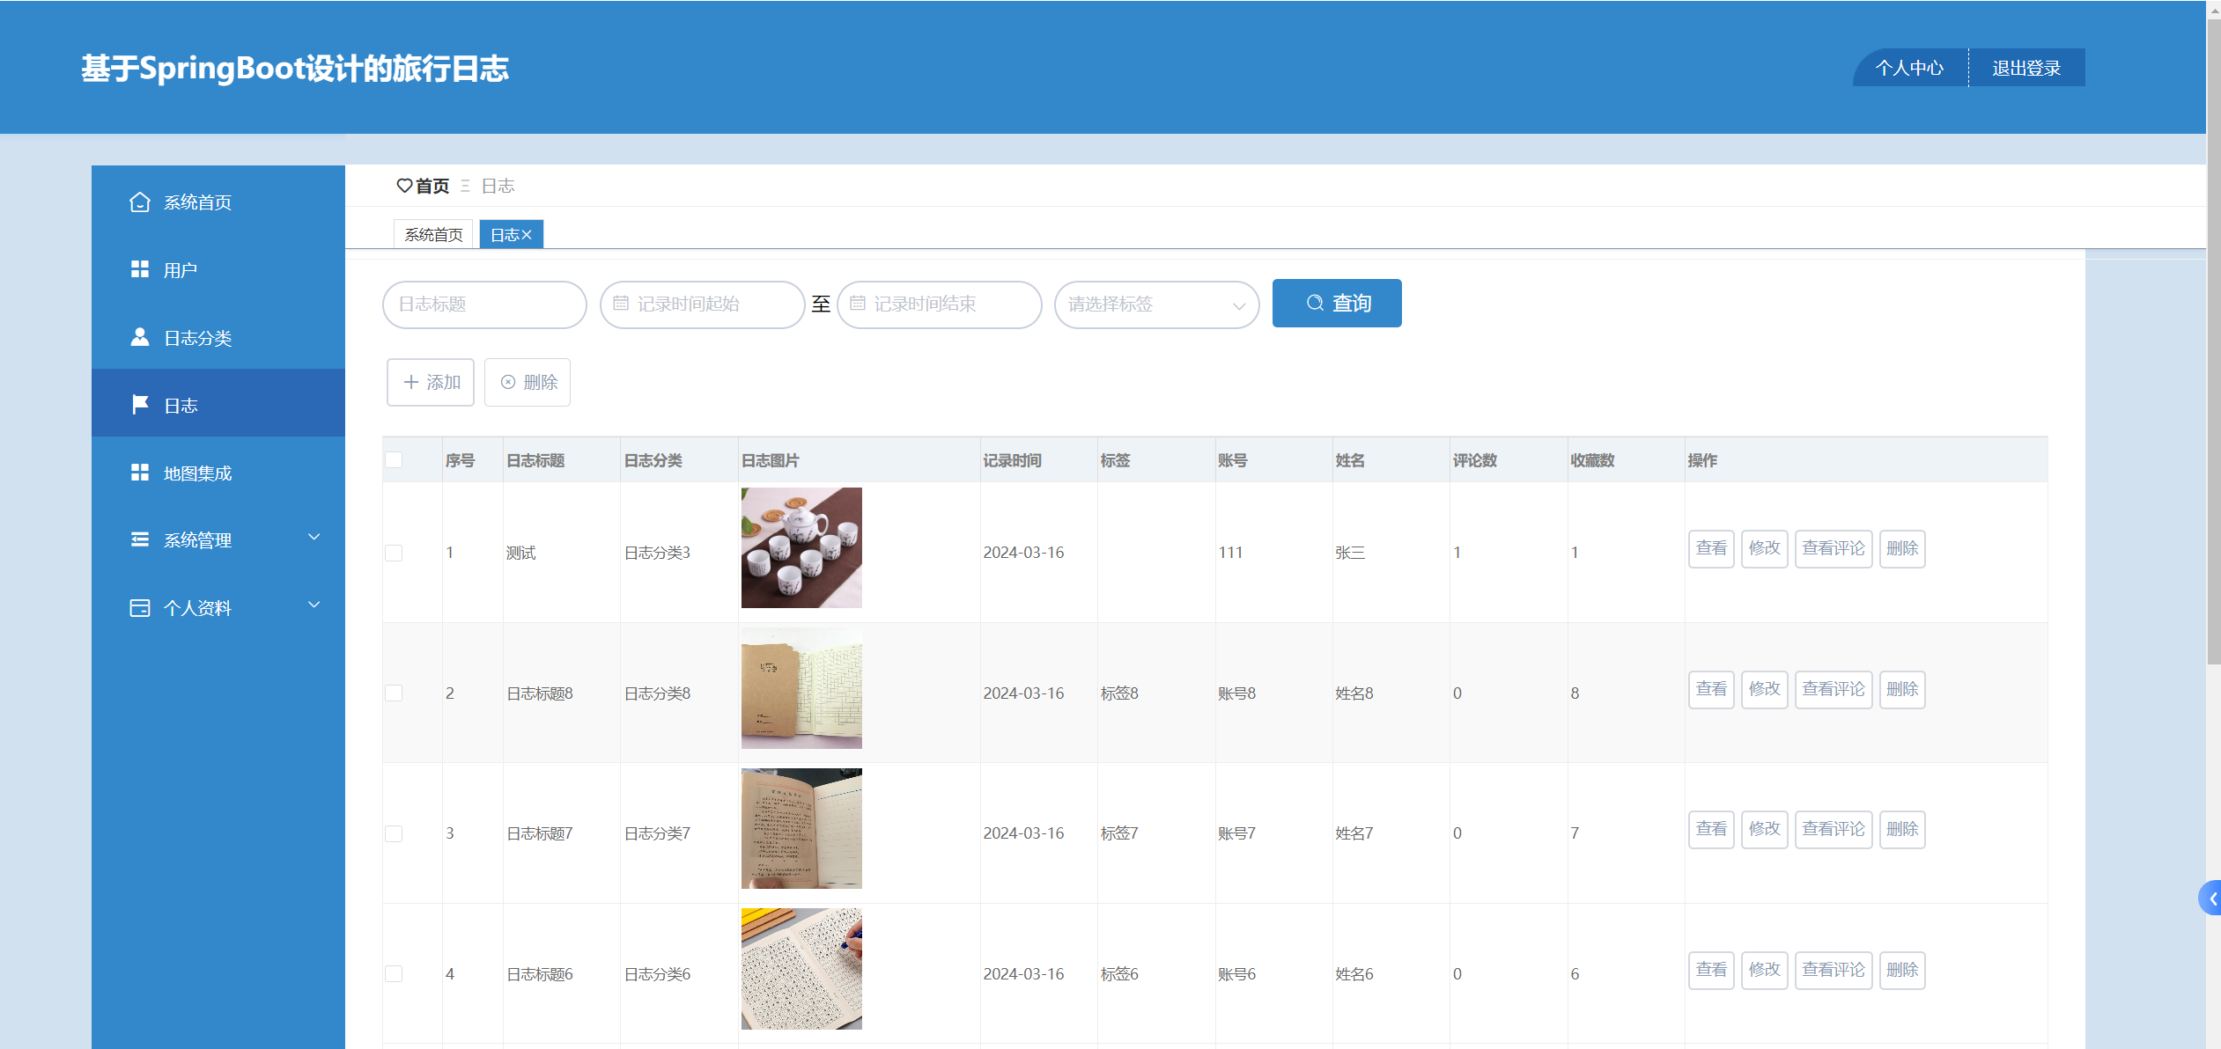This screenshot has height=1049, width=2221.
Task: Click the house icon beside 系统首页
Action: pos(139,202)
